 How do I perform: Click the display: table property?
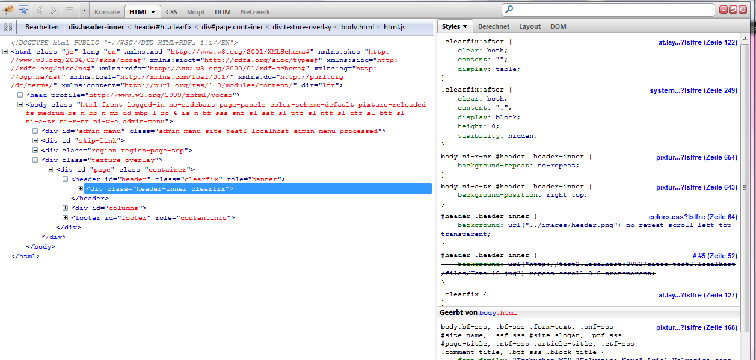[489, 69]
